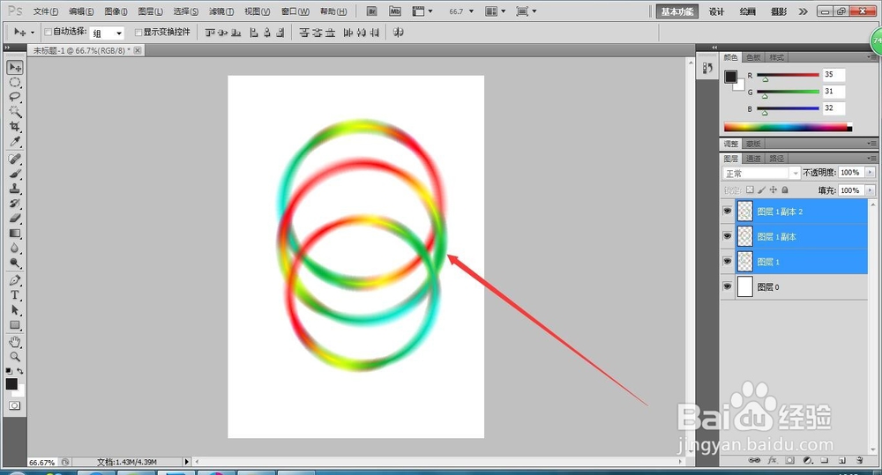Select the Type tool
This screenshot has height=475, width=882.
15,294
